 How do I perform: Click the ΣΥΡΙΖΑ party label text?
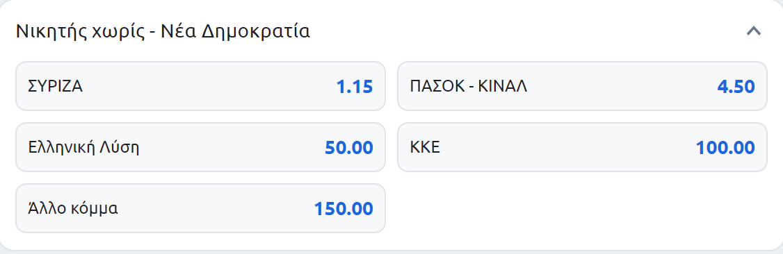tap(56, 87)
